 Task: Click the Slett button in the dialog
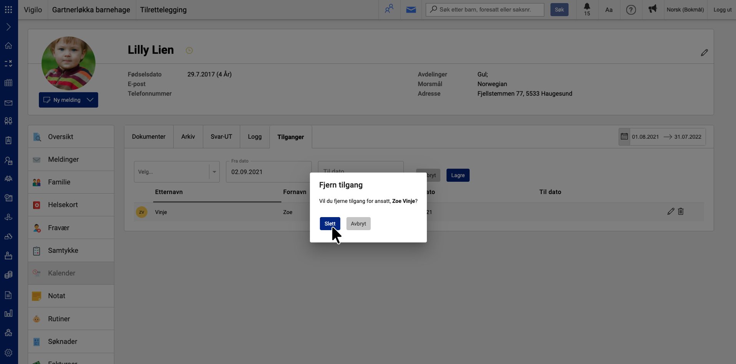330,224
